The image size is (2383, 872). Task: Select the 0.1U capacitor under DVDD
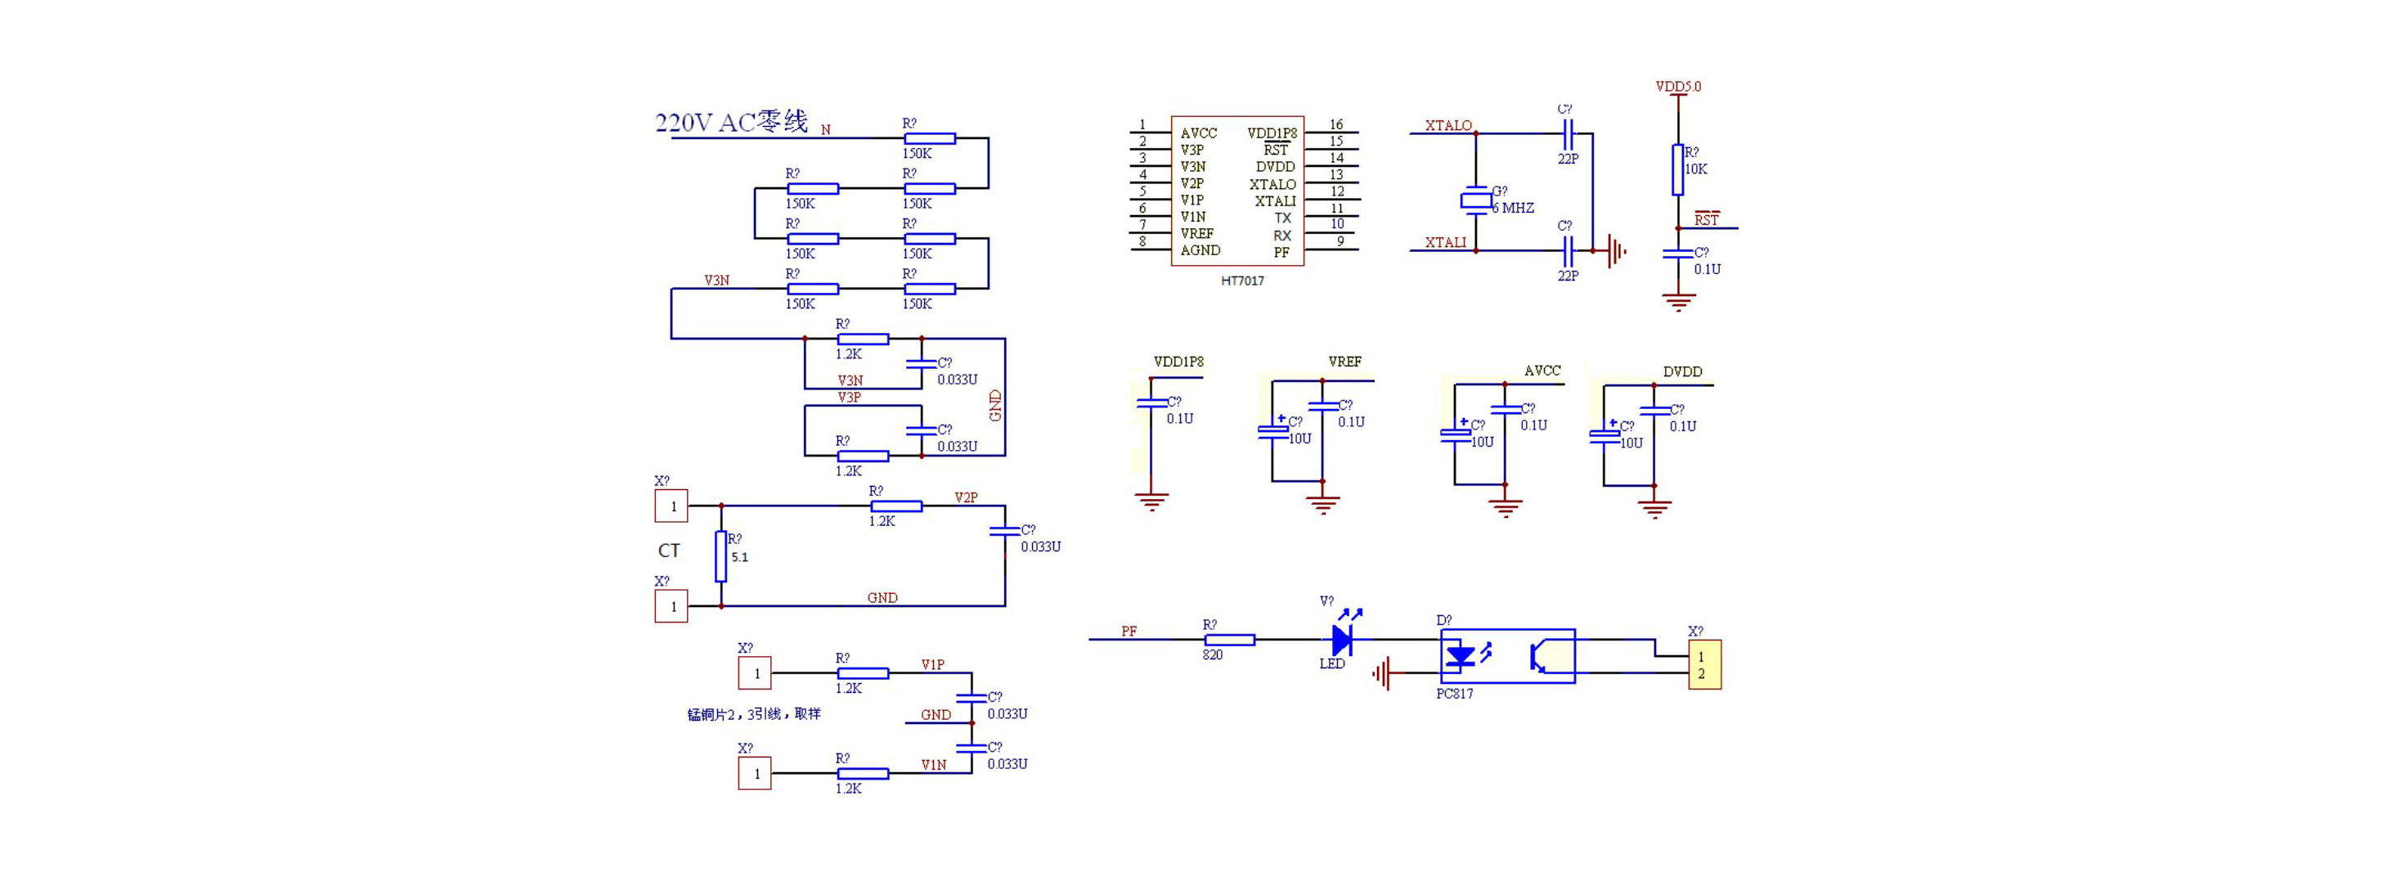click(x=1654, y=411)
